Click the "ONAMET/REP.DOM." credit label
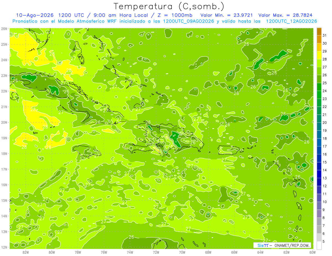Viewport: 332px width, 256px height. (292, 245)
